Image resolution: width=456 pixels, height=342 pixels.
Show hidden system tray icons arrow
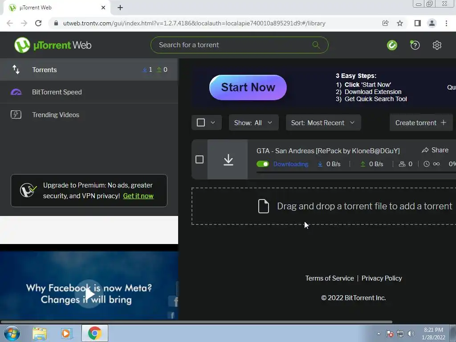pos(379,334)
